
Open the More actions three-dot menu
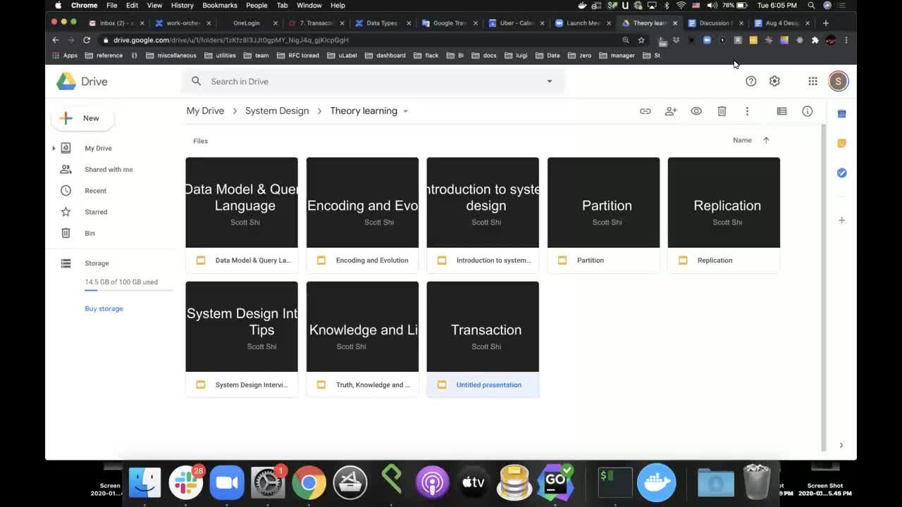(x=747, y=111)
